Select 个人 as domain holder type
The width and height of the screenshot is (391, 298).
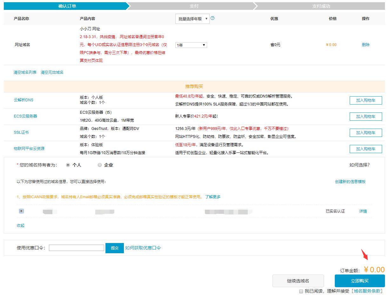point(68,165)
